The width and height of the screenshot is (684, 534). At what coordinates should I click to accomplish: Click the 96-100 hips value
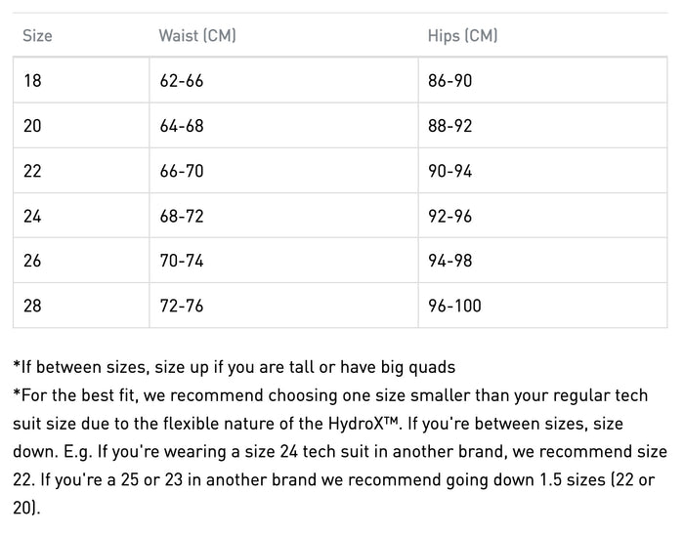[454, 306]
